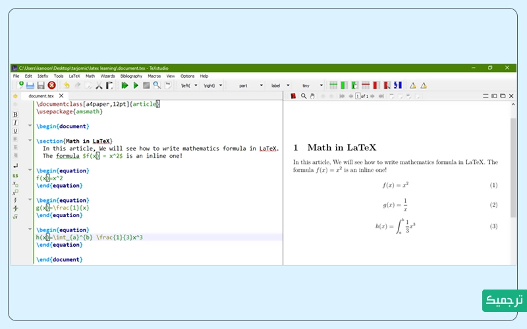Click the red Close document icon

pos(51,85)
